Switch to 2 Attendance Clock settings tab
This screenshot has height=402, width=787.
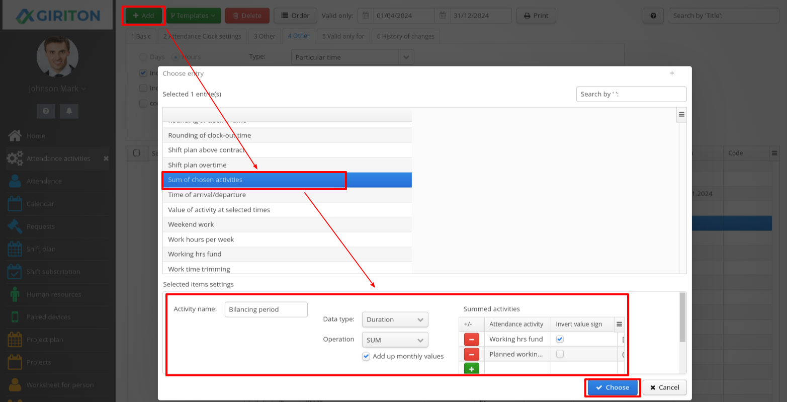(x=202, y=36)
